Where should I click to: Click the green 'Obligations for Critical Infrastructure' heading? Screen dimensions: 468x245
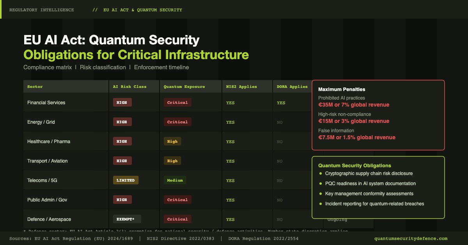click(136, 54)
